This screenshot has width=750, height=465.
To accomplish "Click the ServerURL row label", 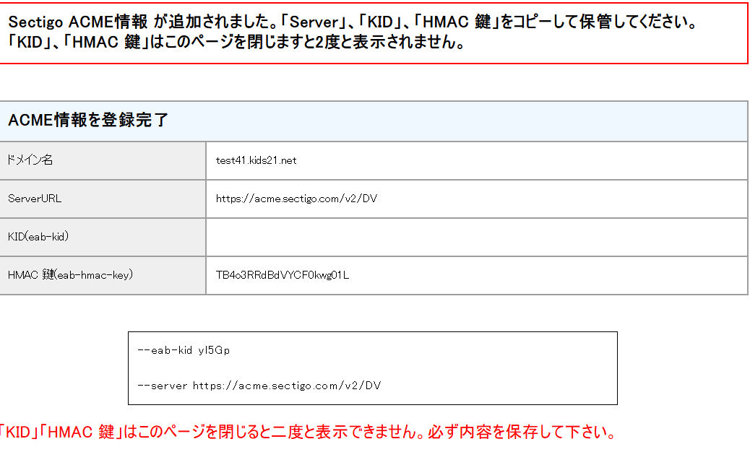I will (35, 199).
